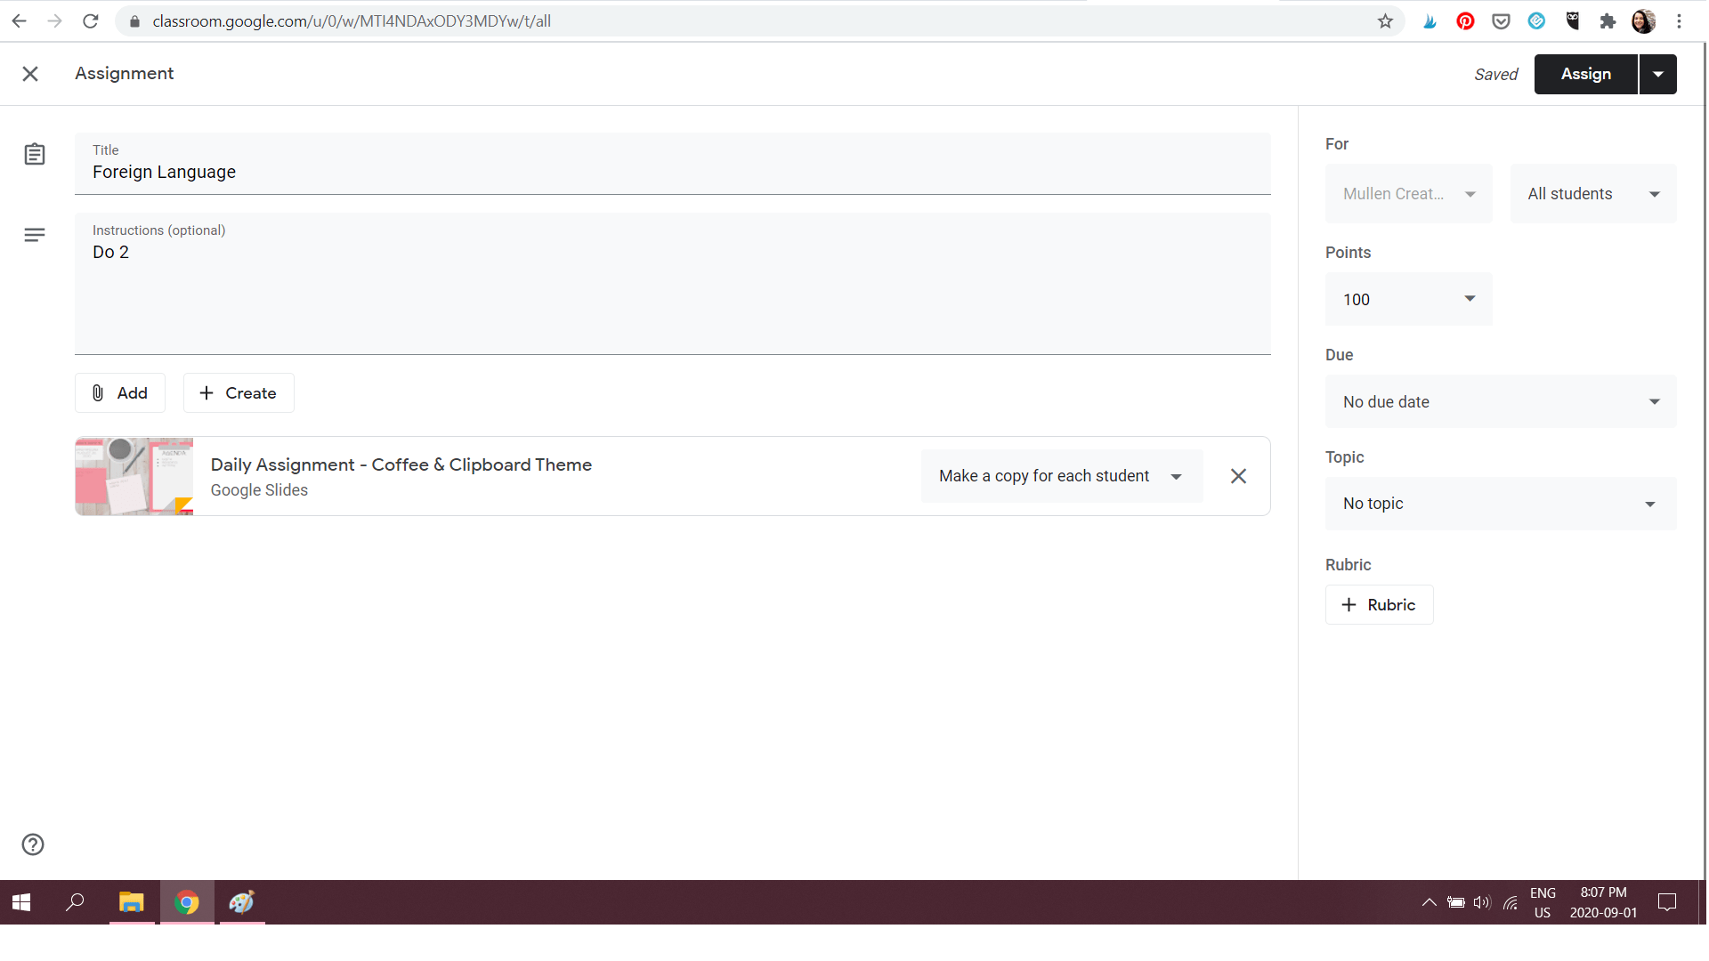The width and height of the screenshot is (1709, 961).
Task: Click the Daily Assignment slides thumbnail
Action: point(133,476)
